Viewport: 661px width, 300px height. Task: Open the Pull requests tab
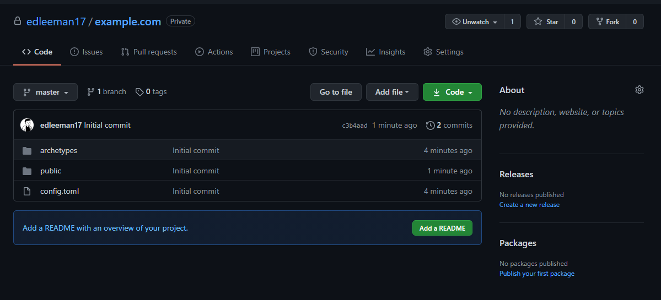pyautogui.click(x=149, y=52)
